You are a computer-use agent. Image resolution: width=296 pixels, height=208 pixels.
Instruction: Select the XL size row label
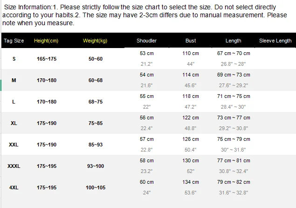point(14,123)
